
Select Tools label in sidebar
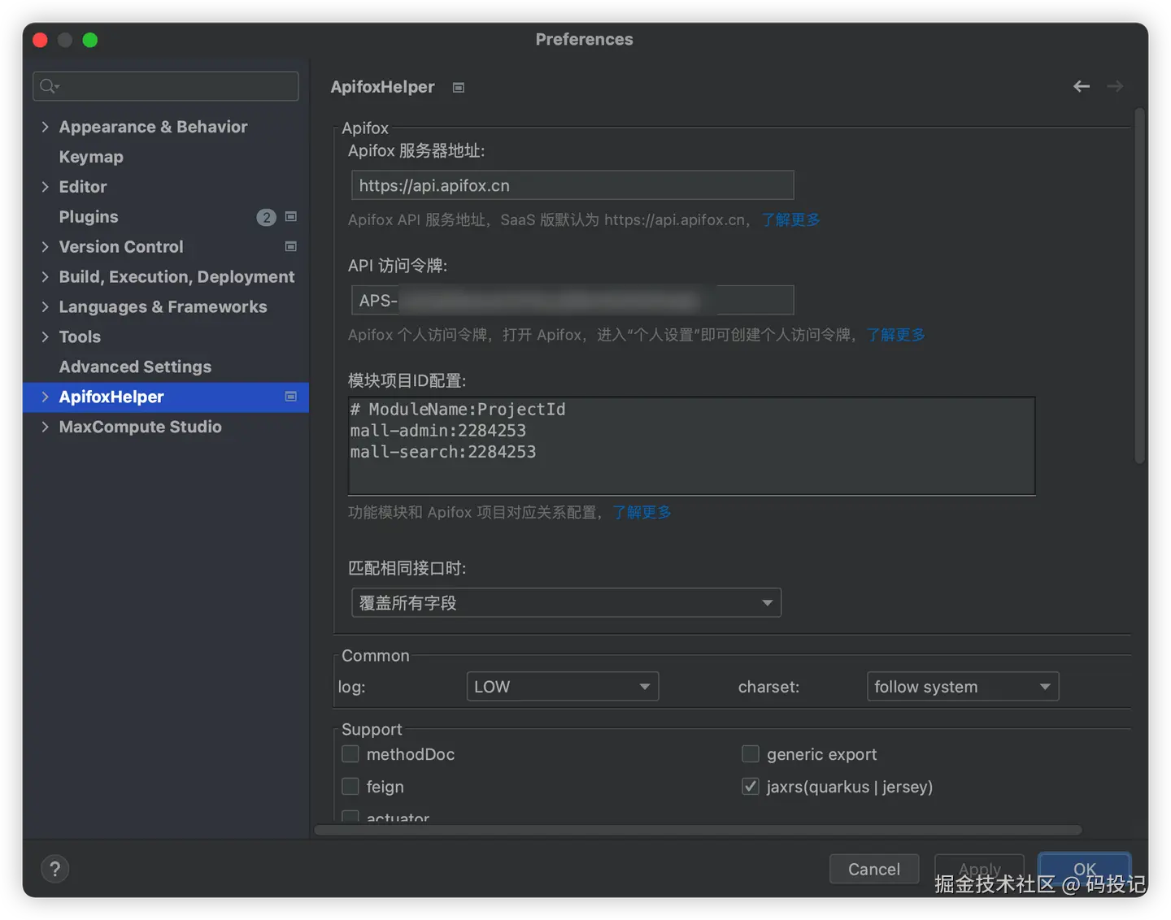click(80, 336)
